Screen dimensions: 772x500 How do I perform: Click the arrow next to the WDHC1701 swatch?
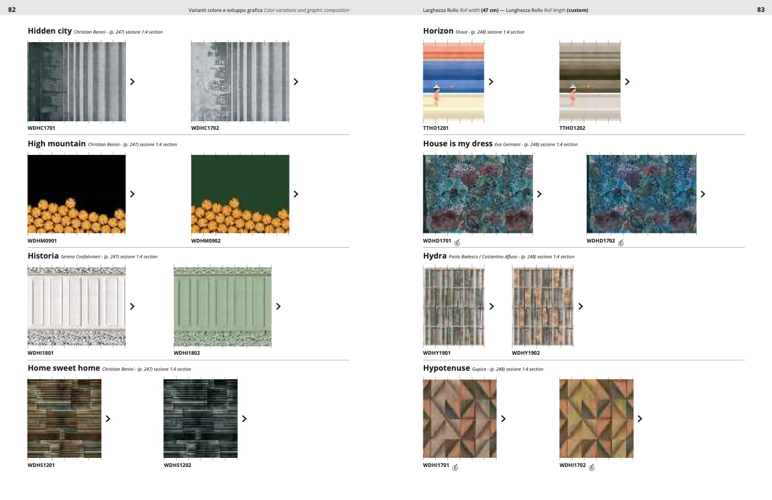133,81
